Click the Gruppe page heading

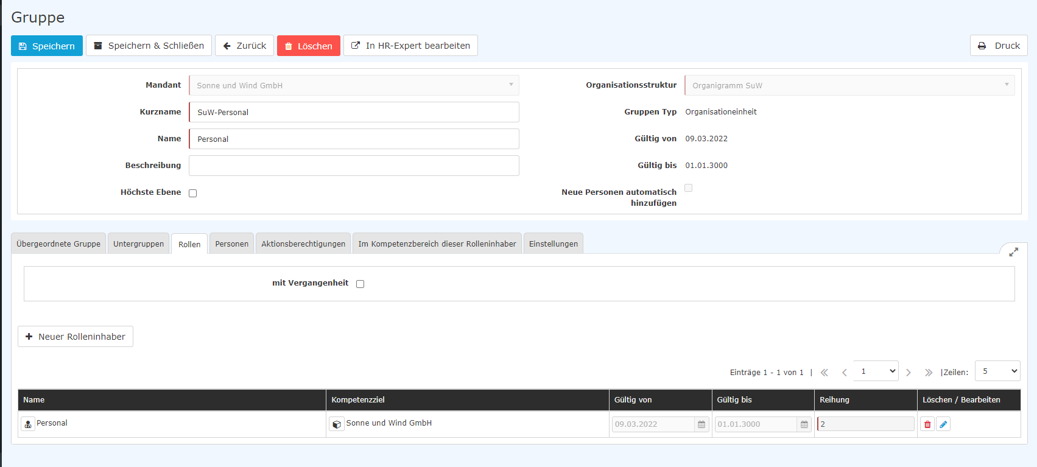click(x=38, y=17)
